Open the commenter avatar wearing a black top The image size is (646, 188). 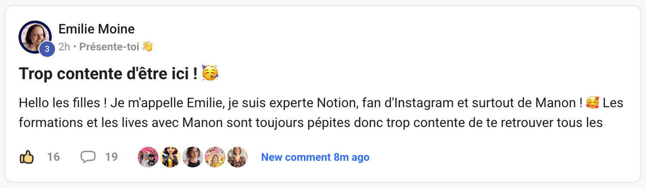pyautogui.click(x=193, y=157)
